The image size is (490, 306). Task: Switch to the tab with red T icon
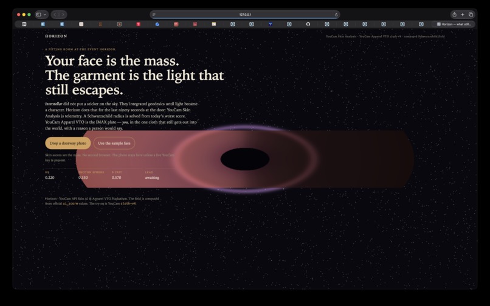click(x=139, y=24)
